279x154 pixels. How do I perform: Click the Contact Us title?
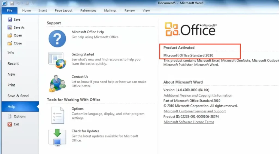[80, 77]
